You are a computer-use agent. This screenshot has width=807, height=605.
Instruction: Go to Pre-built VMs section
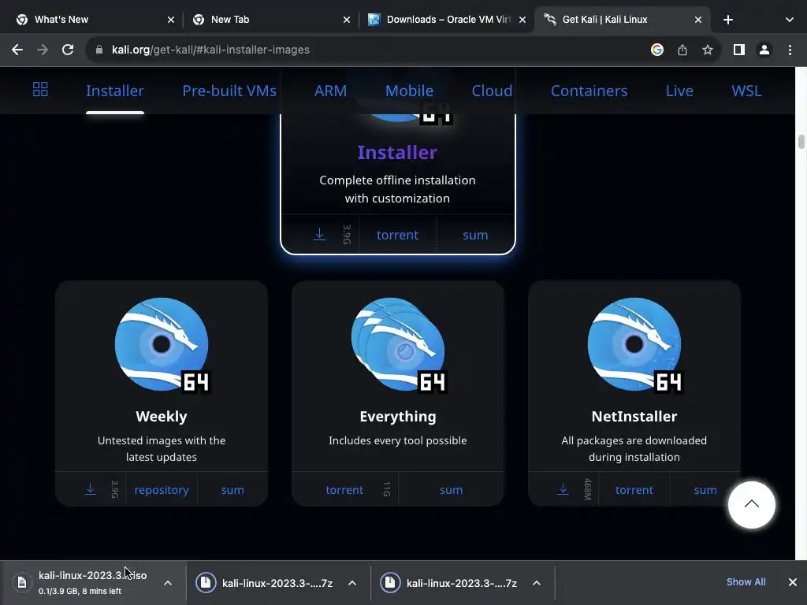229,91
